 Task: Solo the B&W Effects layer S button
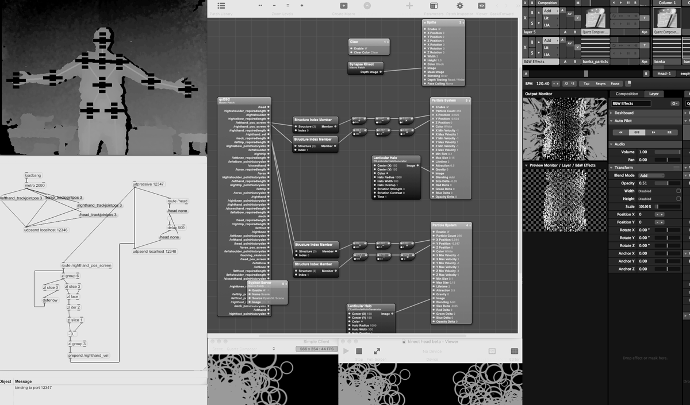pyautogui.click(x=532, y=53)
